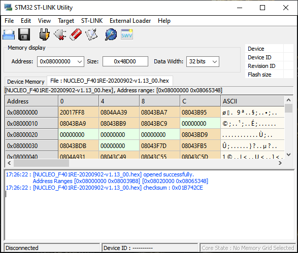Select memory cell 08043BA7
The image size is (298, 253).
(x=159, y=113)
